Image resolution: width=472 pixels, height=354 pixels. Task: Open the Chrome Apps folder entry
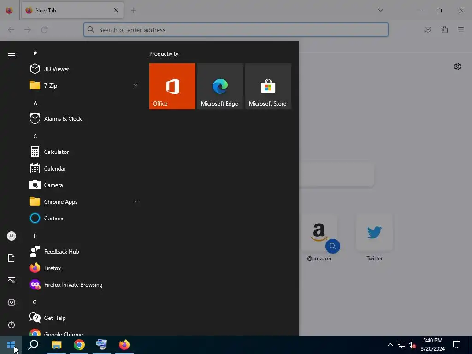click(83, 202)
